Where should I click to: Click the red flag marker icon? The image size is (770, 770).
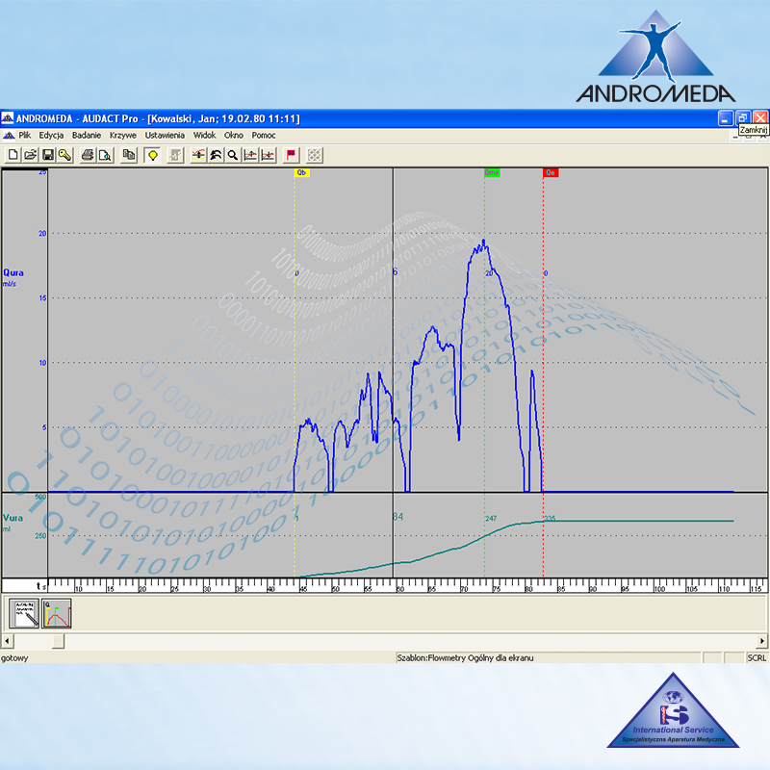291,154
